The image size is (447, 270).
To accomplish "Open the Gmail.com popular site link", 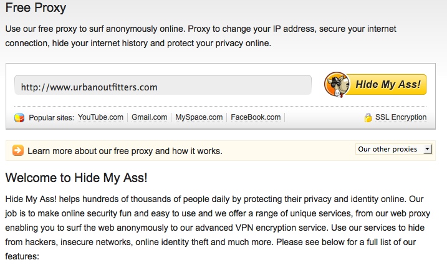I will click(x=150, y=117).
